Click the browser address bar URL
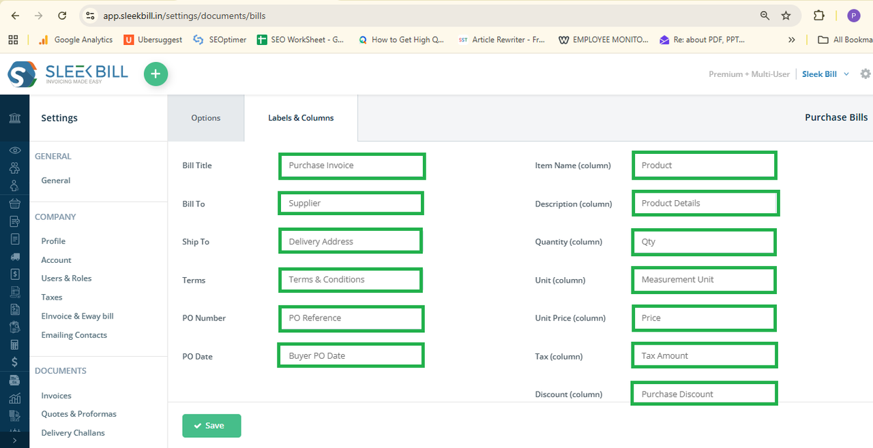Viewport: 873px width, 448px height. coord(184,15)
